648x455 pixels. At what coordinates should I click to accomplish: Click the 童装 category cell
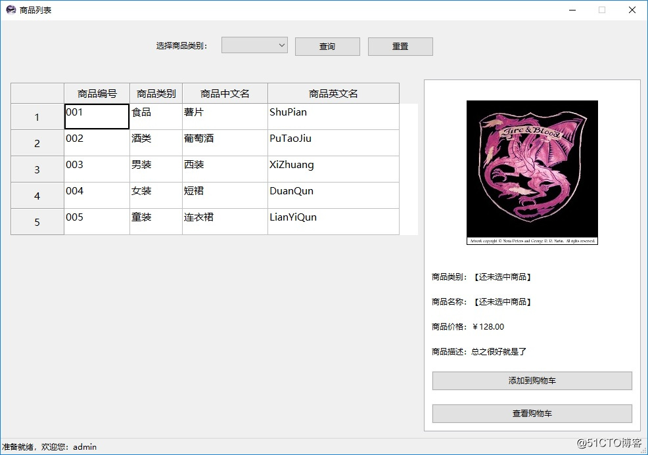(x=156, y=222)
